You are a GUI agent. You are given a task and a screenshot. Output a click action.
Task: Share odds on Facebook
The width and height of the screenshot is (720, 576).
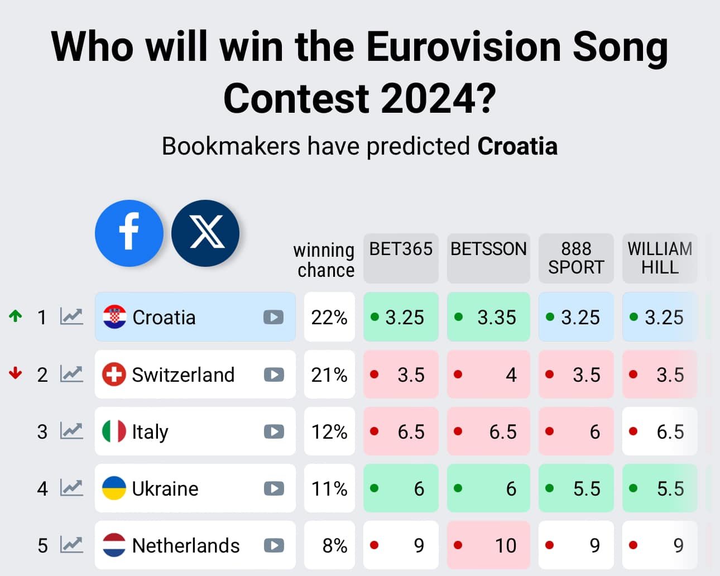(129, 233)
